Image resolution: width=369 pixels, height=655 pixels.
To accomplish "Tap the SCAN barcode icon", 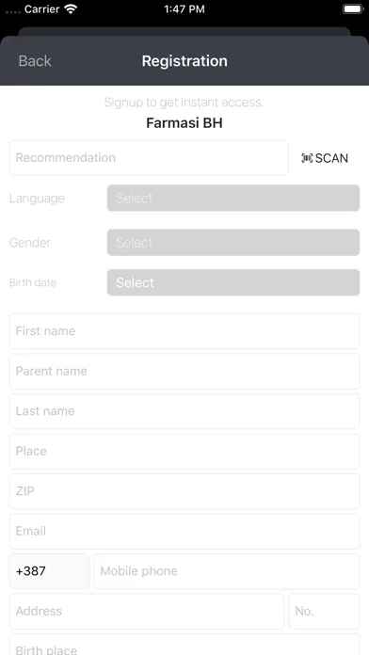I will pos(307,158).
